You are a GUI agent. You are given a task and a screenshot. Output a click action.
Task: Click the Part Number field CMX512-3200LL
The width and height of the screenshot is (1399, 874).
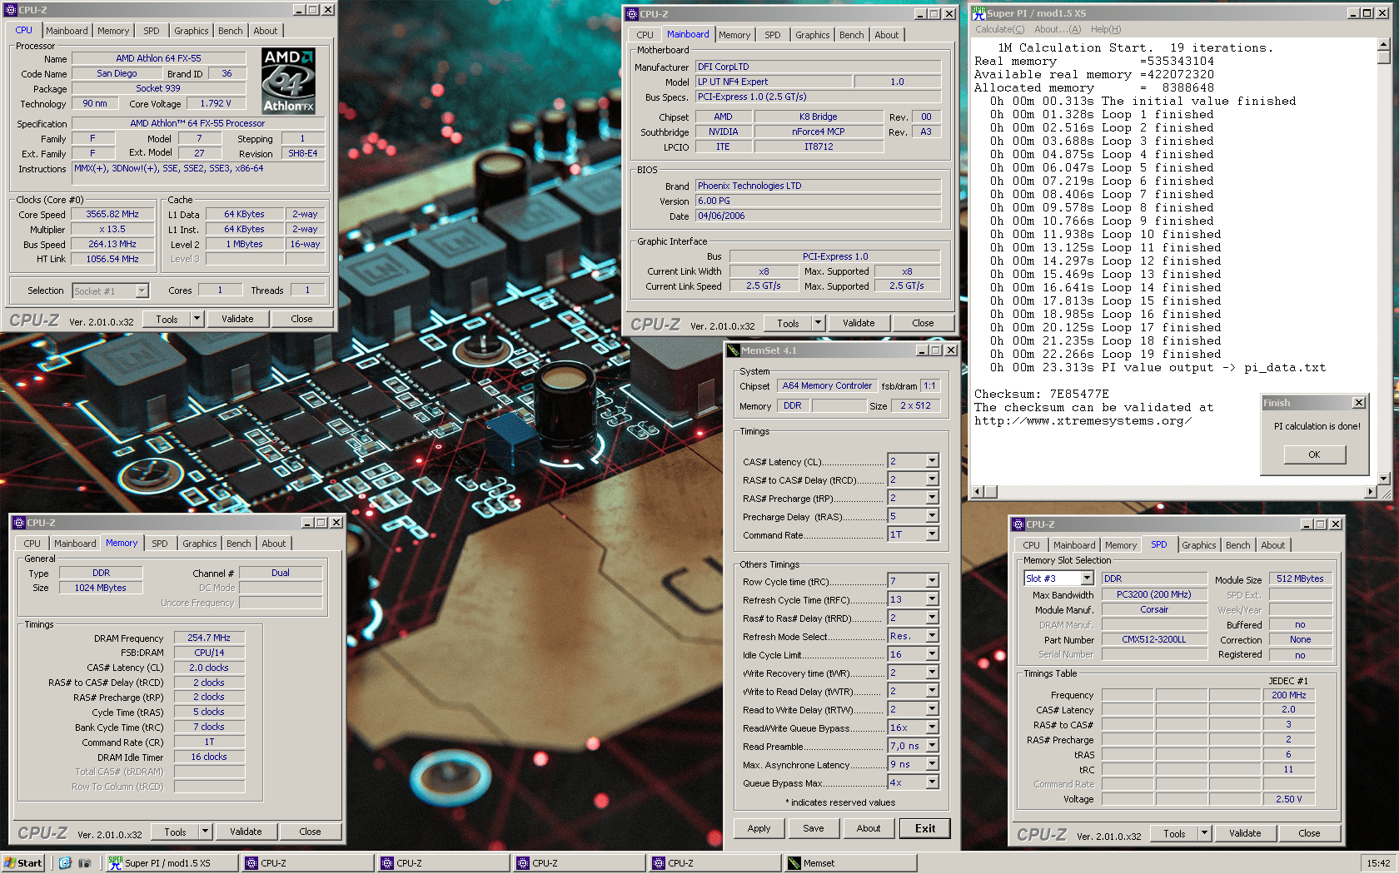coord(1154,639)
